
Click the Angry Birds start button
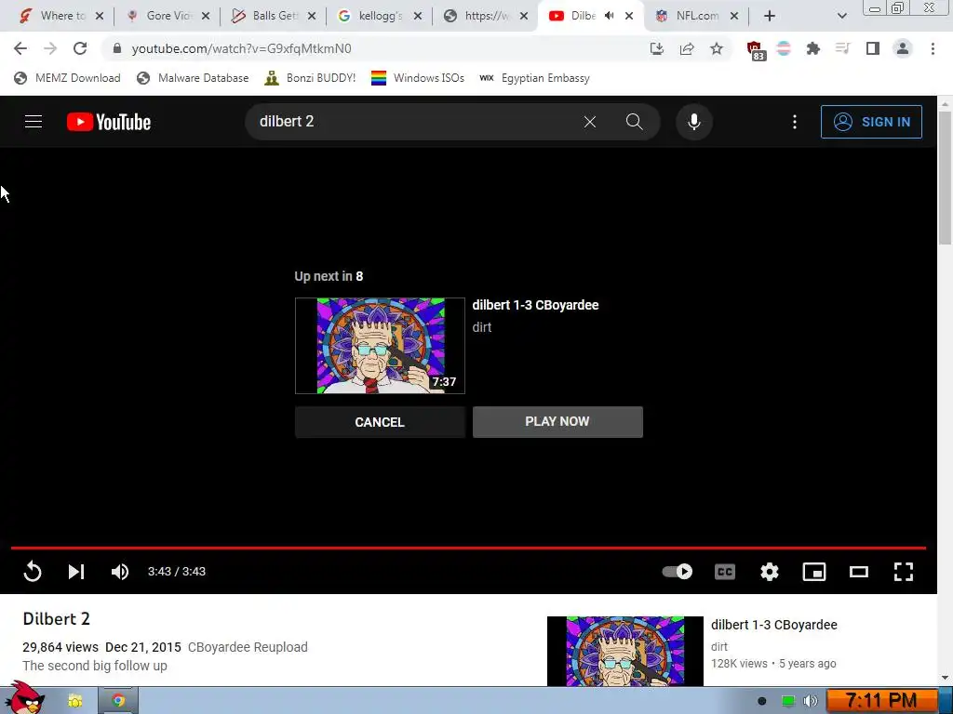coord(24,697)
